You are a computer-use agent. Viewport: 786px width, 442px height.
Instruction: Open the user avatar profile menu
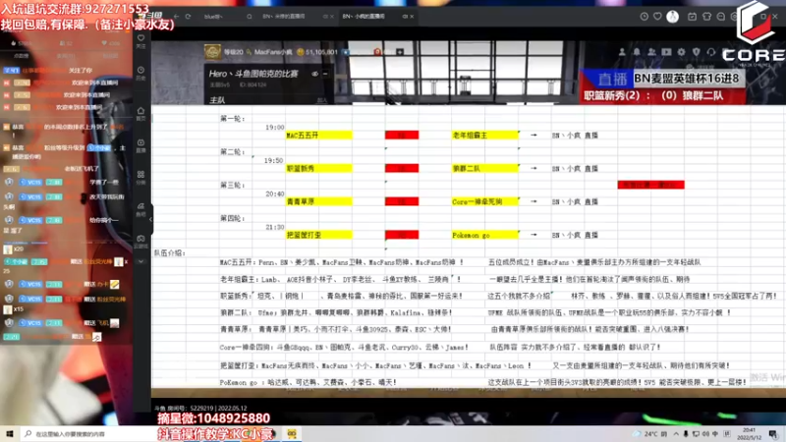coord(673,17)
